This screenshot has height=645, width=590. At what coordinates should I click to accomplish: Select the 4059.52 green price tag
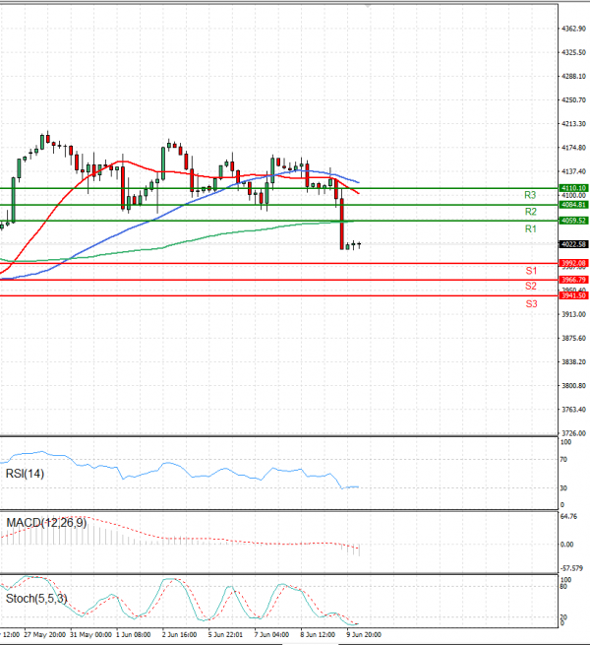pos(574,221)
